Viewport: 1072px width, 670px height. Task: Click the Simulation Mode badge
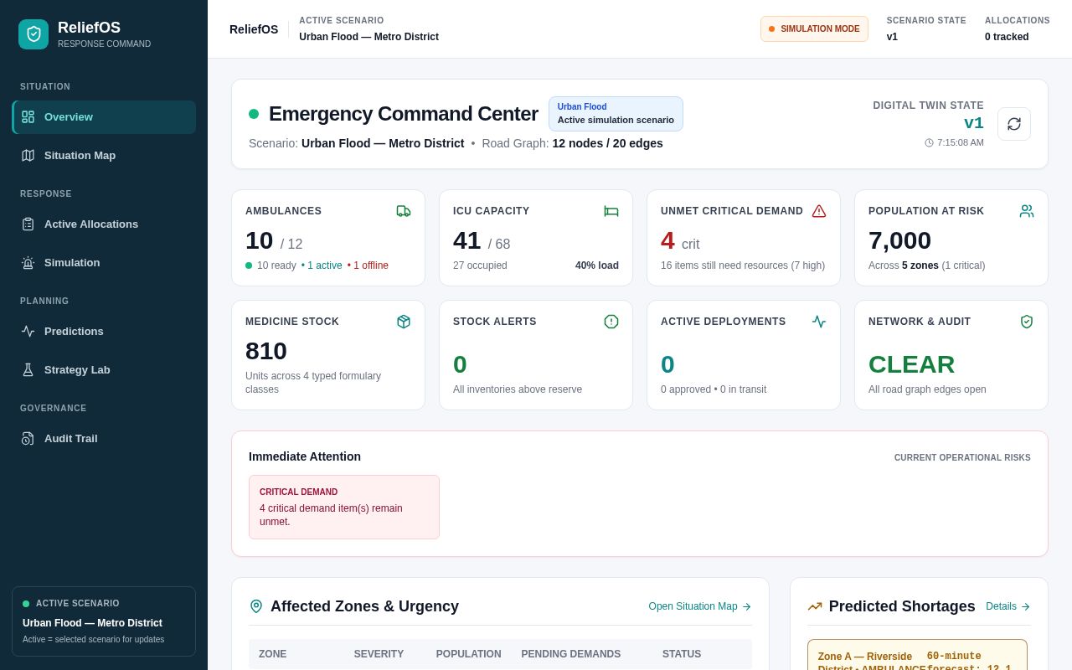814,28
